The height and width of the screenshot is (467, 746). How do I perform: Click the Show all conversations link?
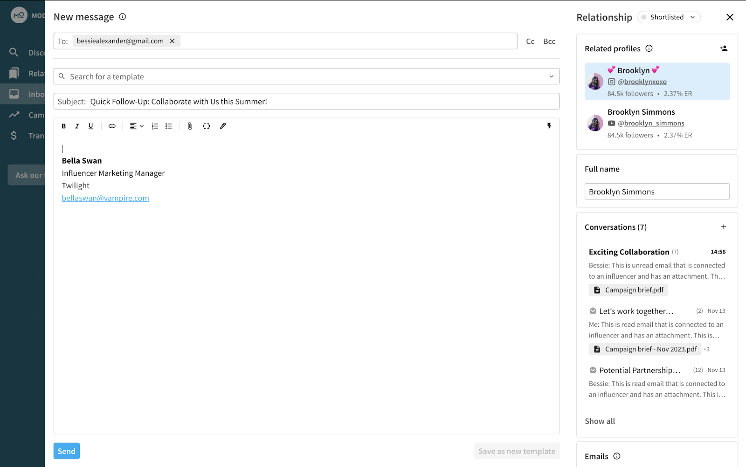click(600, 421)
